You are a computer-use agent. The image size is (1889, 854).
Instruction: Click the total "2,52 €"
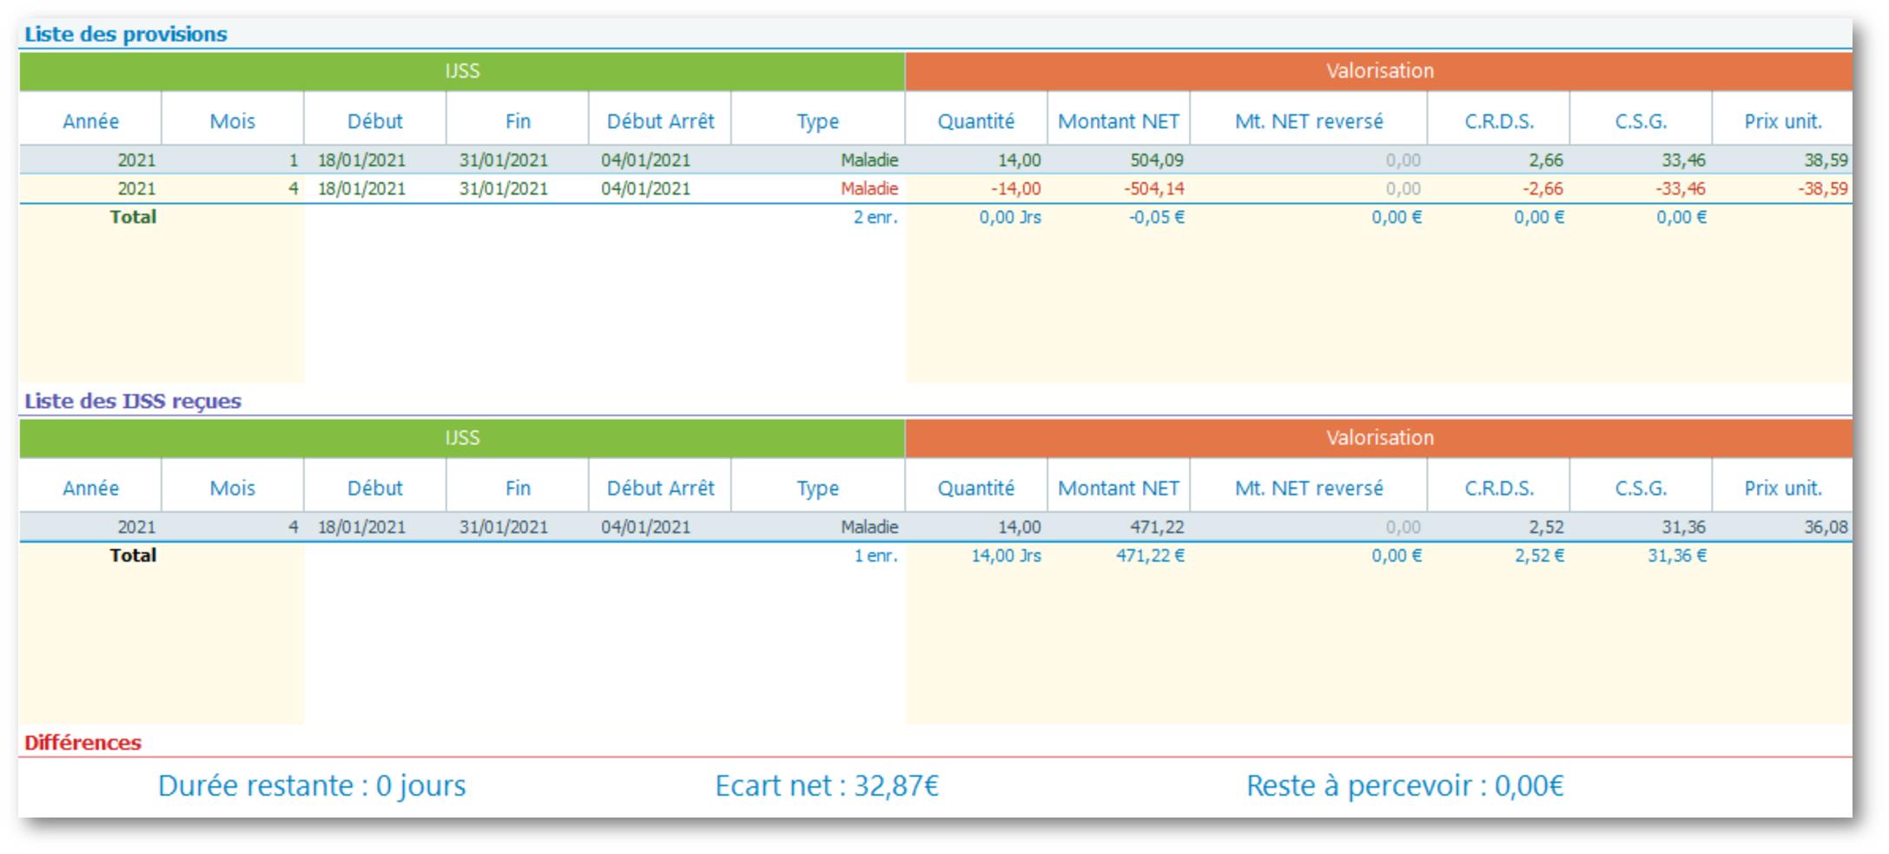pos(1540,556)
